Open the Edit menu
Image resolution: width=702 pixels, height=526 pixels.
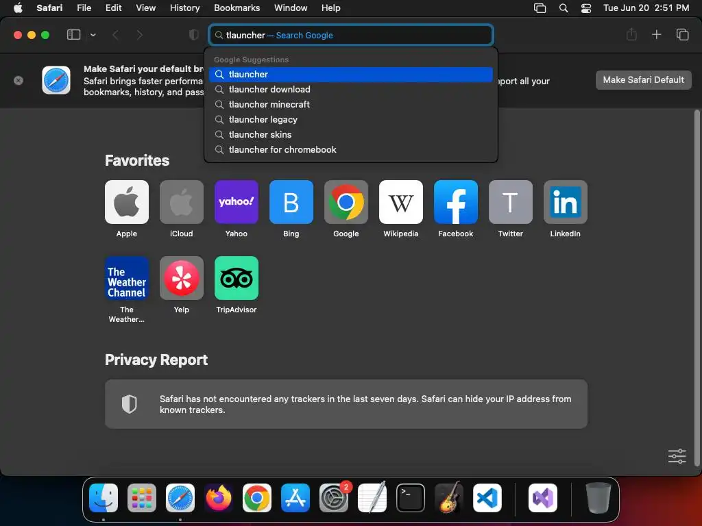coord(113,8)
